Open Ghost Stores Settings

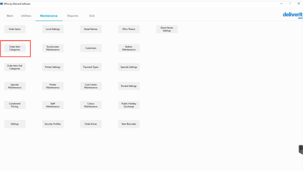[x=167, y=29]
